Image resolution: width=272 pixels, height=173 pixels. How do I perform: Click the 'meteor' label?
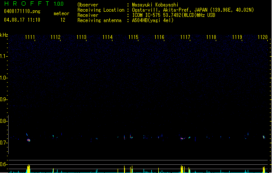point(61,13)
